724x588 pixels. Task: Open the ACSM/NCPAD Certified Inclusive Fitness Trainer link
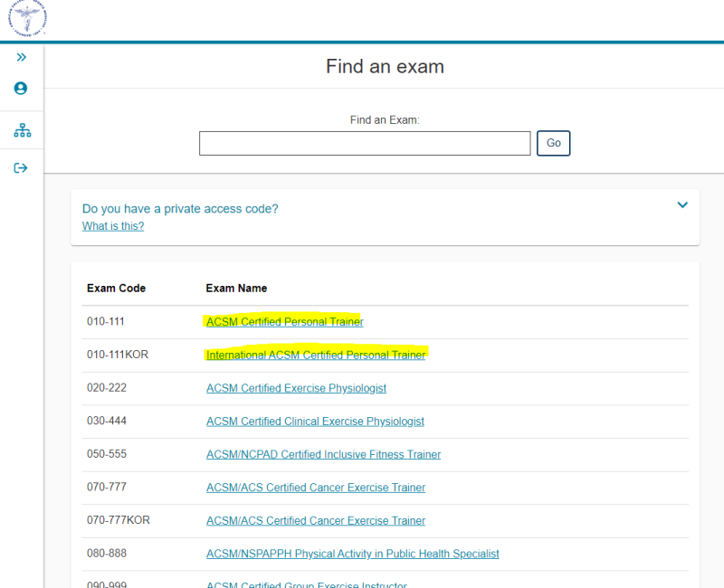(323, 455)
